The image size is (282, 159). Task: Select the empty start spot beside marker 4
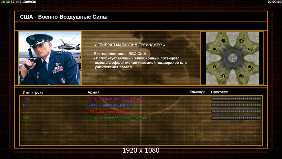[x=223, y=41]
